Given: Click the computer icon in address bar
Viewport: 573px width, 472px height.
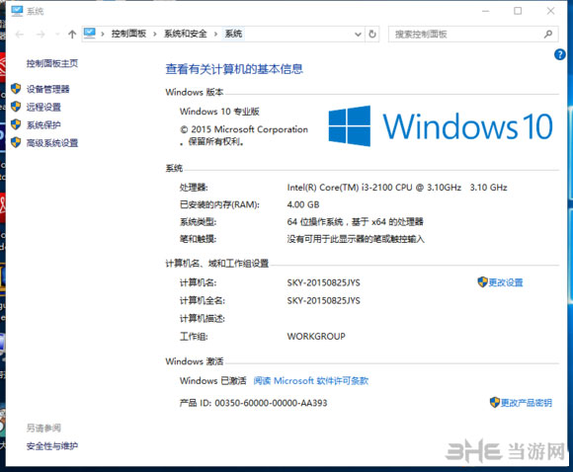Looking at the screenshot, I should (x=90, y=34).
